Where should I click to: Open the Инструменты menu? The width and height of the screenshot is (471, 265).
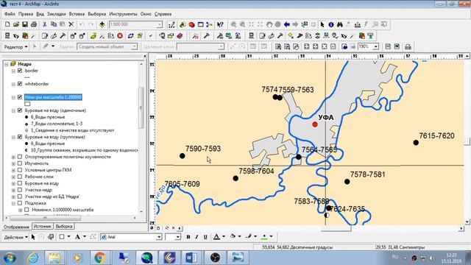click(123, 14)
